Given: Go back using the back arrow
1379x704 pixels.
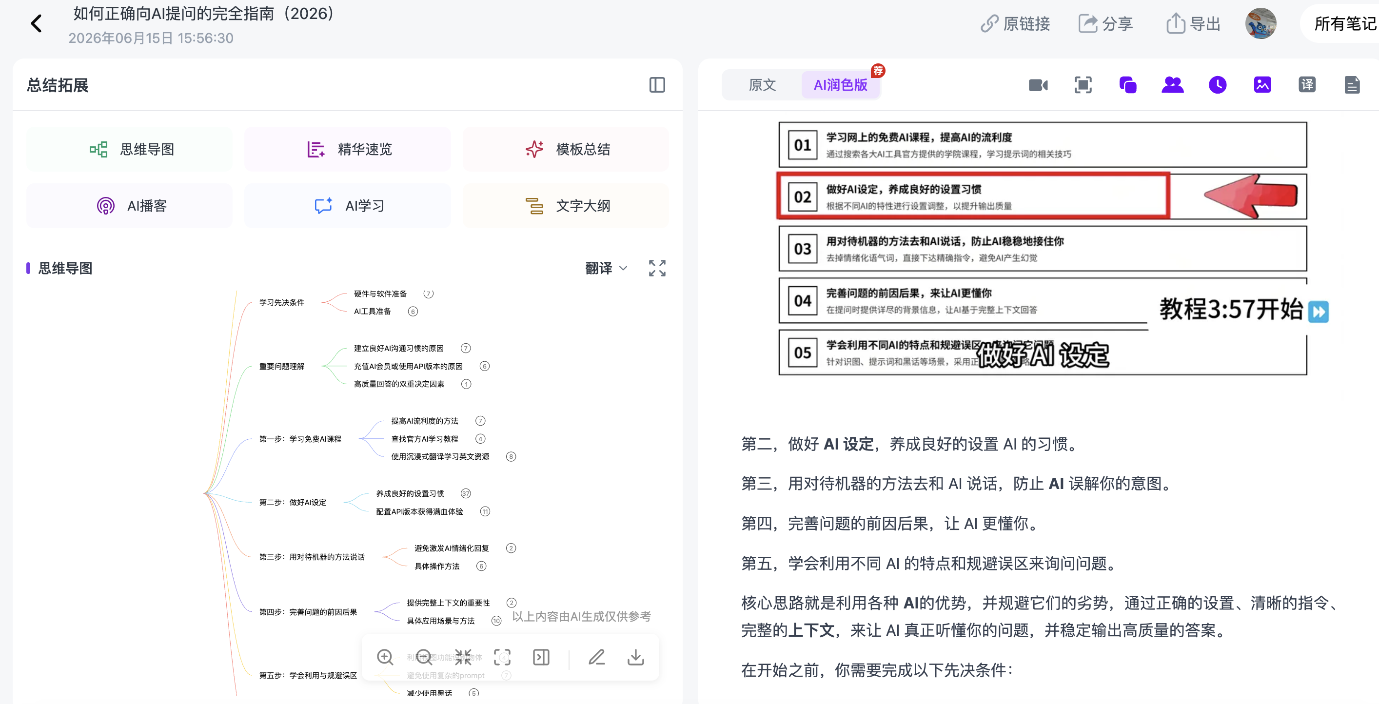Looking at the screenshot, I should (x=37, y=23).
